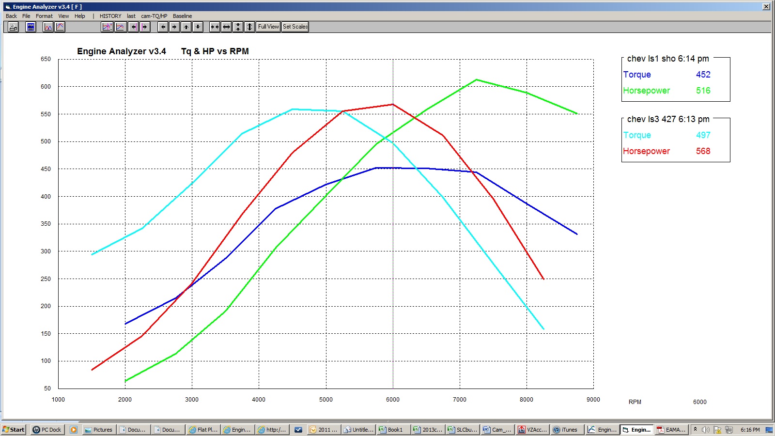
Task: Click the Baseline menu item
Action: coord(182,16)
